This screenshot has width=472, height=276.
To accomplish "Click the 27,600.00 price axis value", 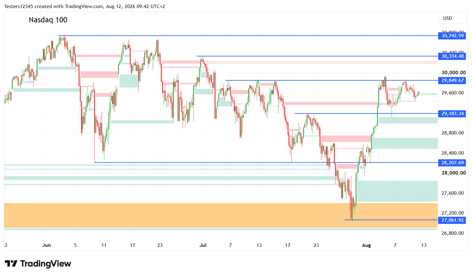I will [453, 193].
